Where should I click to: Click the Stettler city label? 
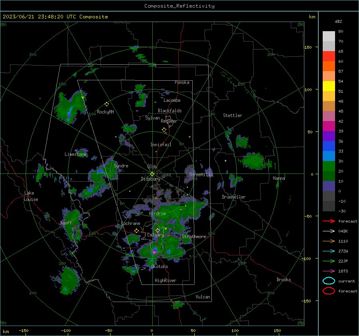click(233, 115)
